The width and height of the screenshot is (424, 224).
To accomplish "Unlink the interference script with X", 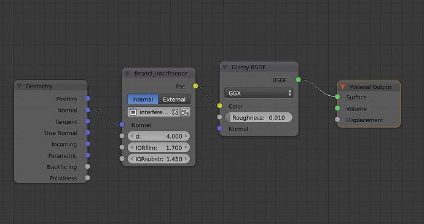I will click(x=175, y=112).
